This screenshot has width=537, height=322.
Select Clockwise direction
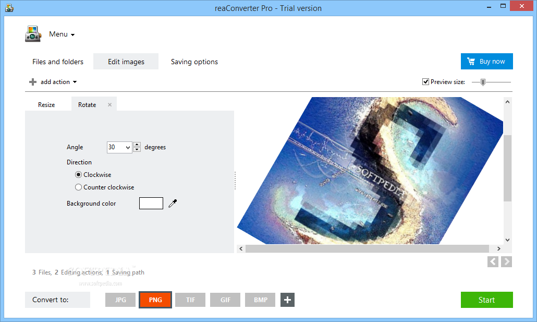(78, 174)
